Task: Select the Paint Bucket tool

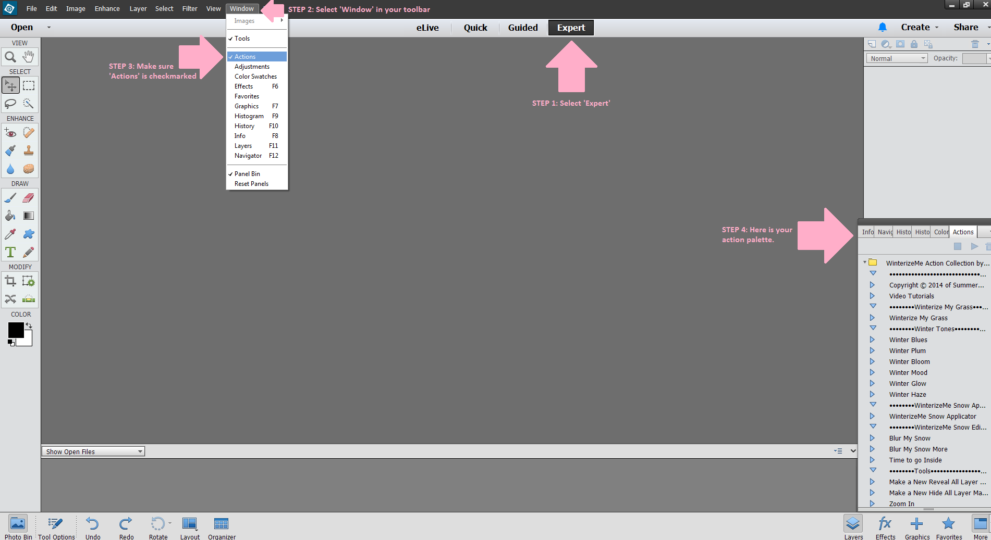Action: tap(10, 216)
